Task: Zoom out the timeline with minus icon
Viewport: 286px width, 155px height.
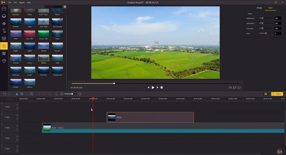Action: 62,94
